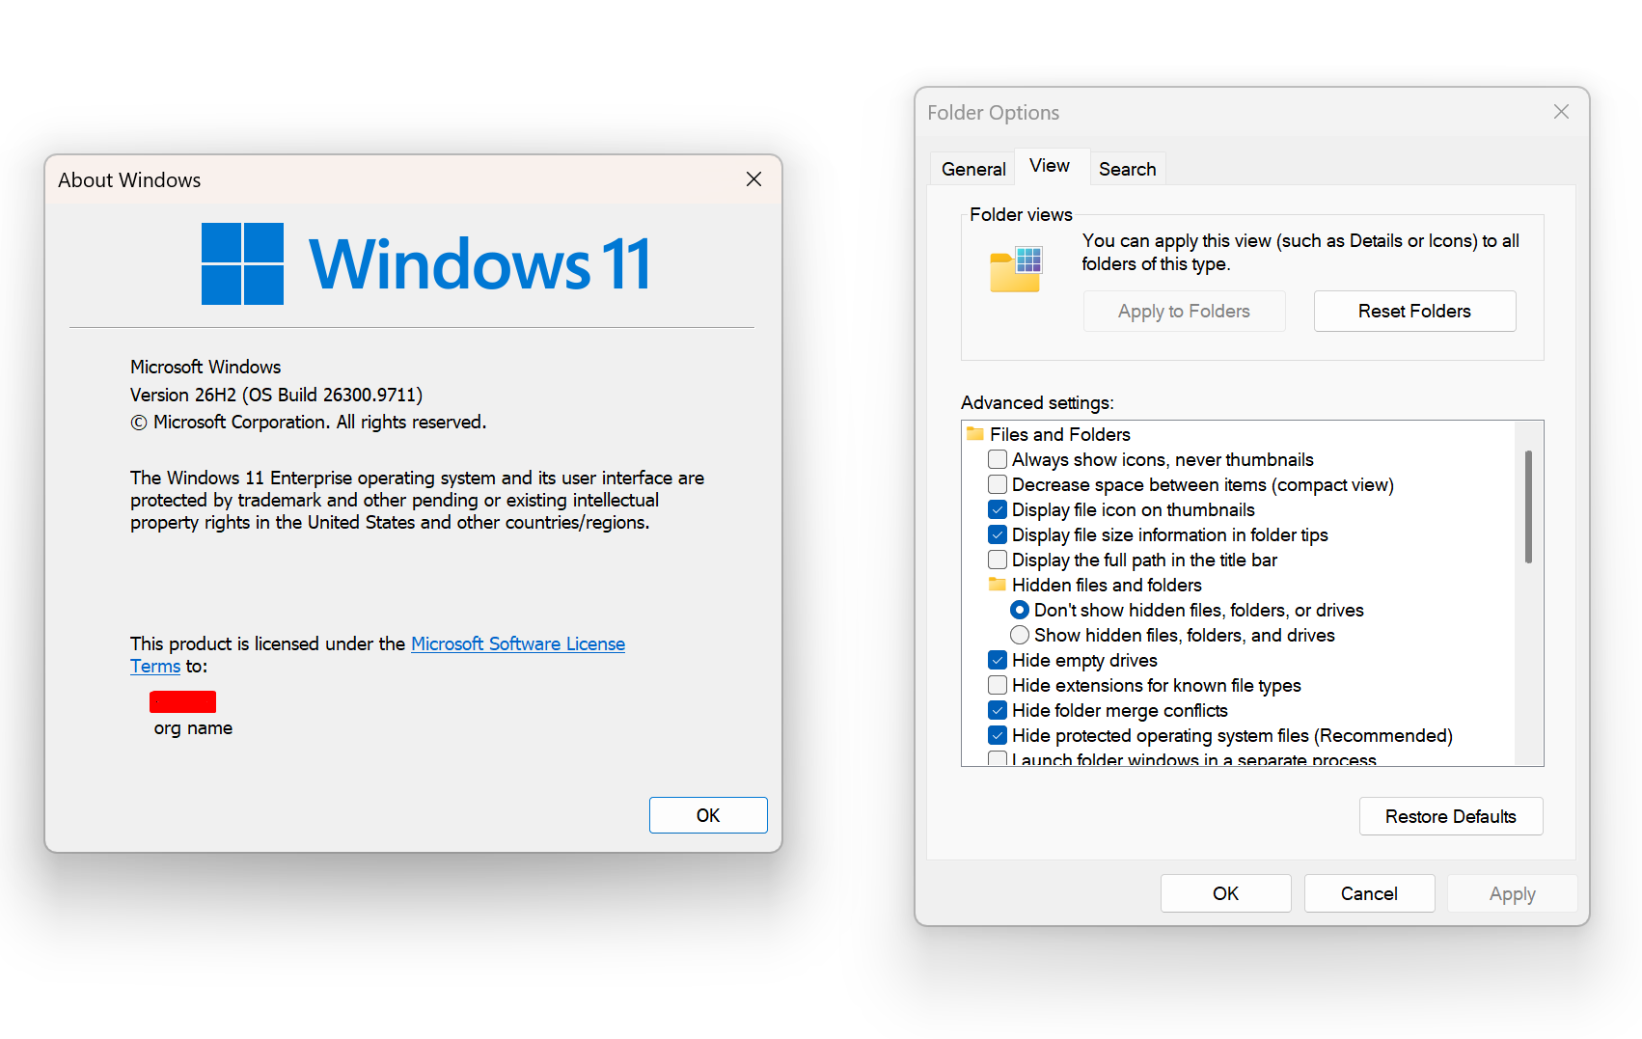The height and width of the screenshot is (1039, 1642).
Task: Switch to the General tab
Action: (973, 169)
